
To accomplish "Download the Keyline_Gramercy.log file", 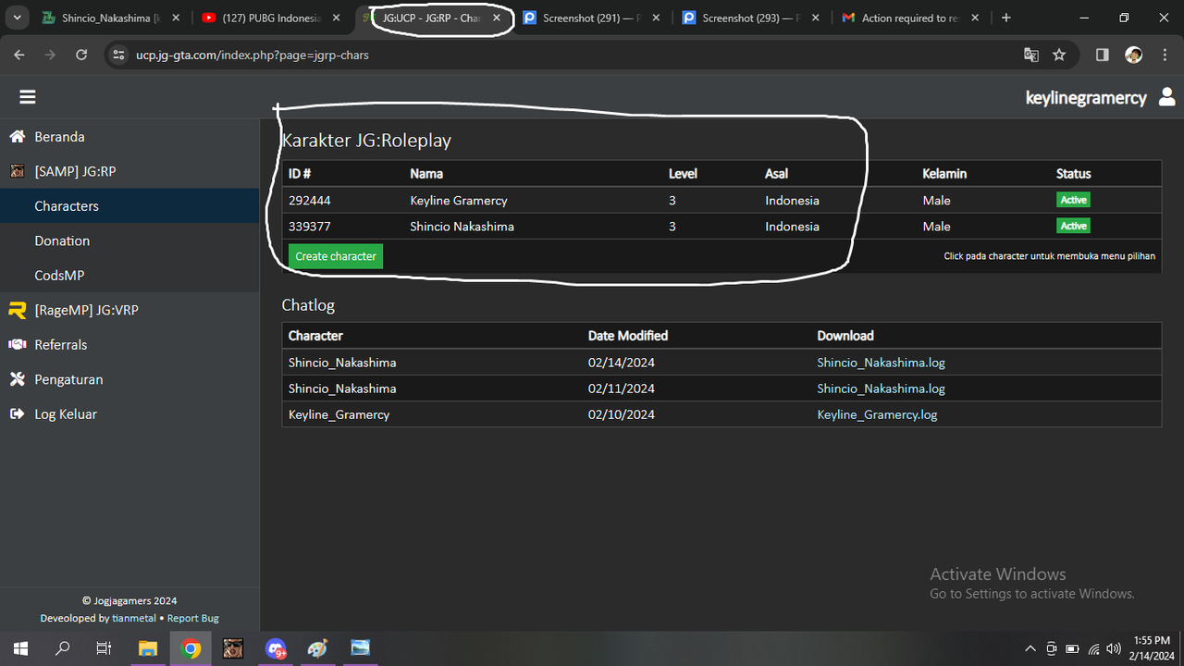I will tap(877, 414).
